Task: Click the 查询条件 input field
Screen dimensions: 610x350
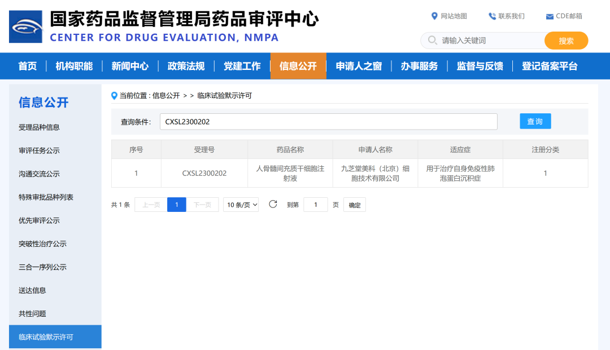Action: (x=329, y=121)
